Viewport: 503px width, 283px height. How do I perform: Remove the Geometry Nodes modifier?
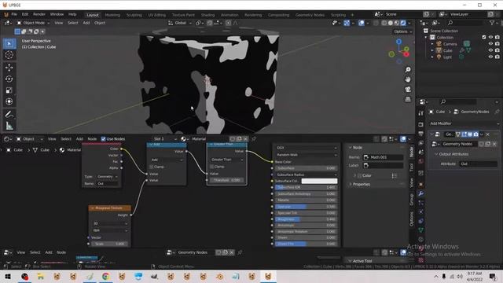click(x=488, y=134)
